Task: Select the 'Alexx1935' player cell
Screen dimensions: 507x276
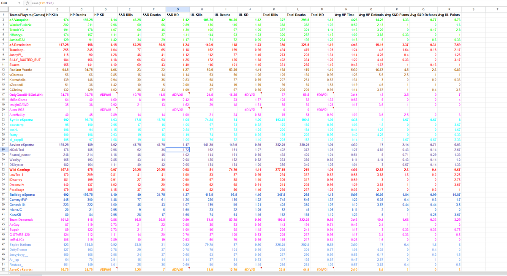Action: click(x=27, y=109)
